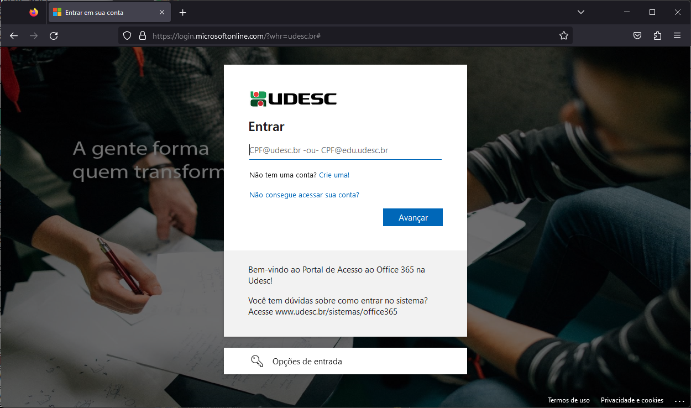Click the Firefox View icon
The height and width of the screenshot is (408, 691).
pyautogui.click(x=34, y=12)
